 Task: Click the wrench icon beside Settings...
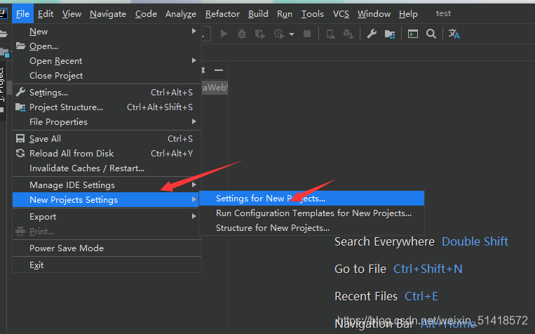pos(20,92)
